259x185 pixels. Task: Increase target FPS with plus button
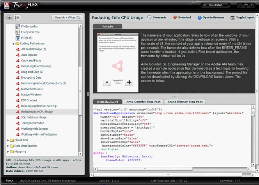(129, 82)
